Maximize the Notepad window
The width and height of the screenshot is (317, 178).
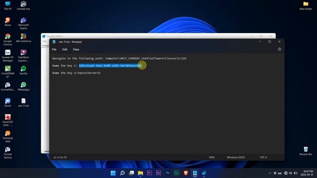coord(269,42)
